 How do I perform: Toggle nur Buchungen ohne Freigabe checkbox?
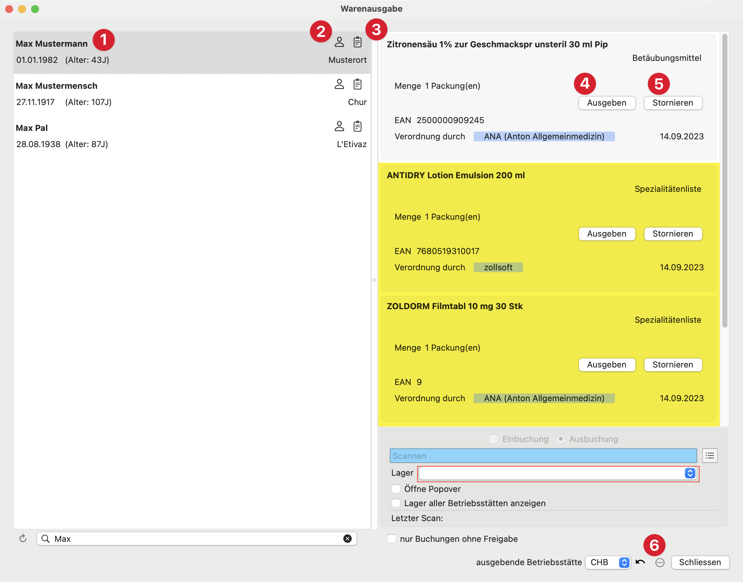tap(392, 538)
